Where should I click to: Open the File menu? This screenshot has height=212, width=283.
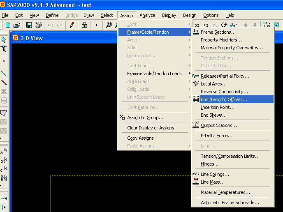pos(5,15)
